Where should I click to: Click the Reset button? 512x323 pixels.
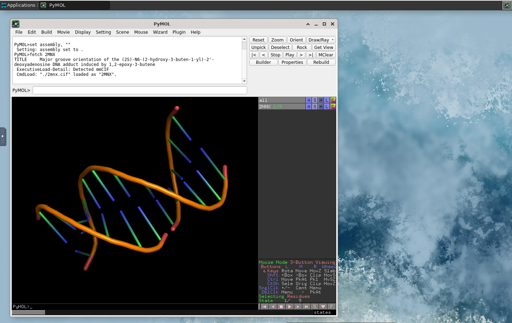click(x=258, y=40)
